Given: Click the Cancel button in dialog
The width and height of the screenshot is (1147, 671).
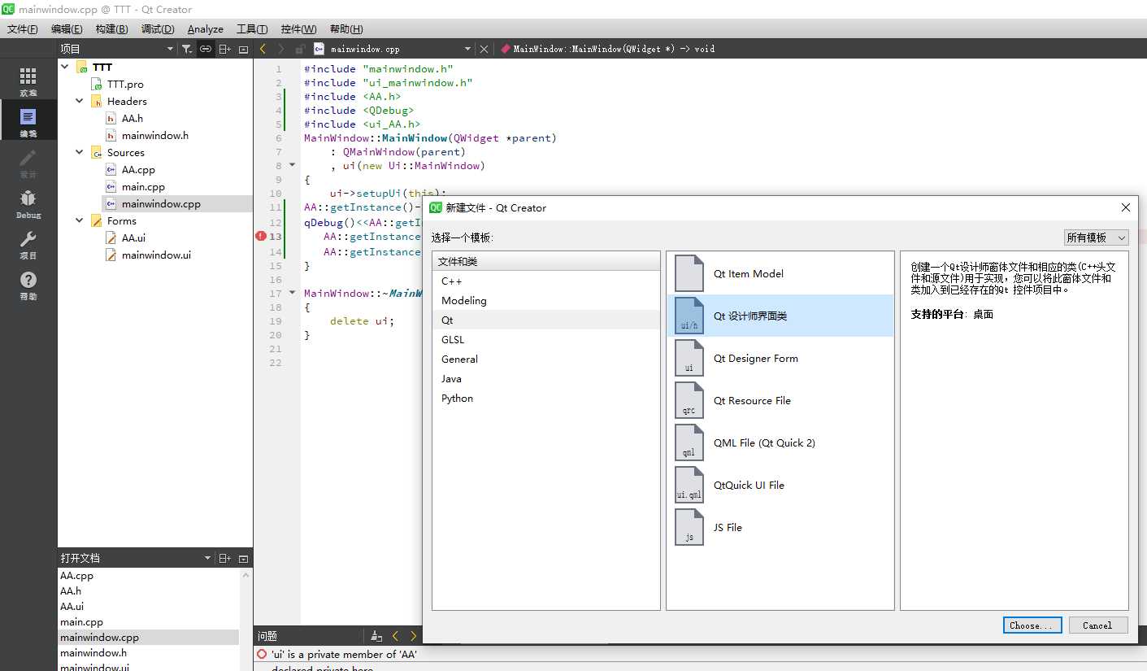Looking at the screenshot, I should coord(1097,625).
